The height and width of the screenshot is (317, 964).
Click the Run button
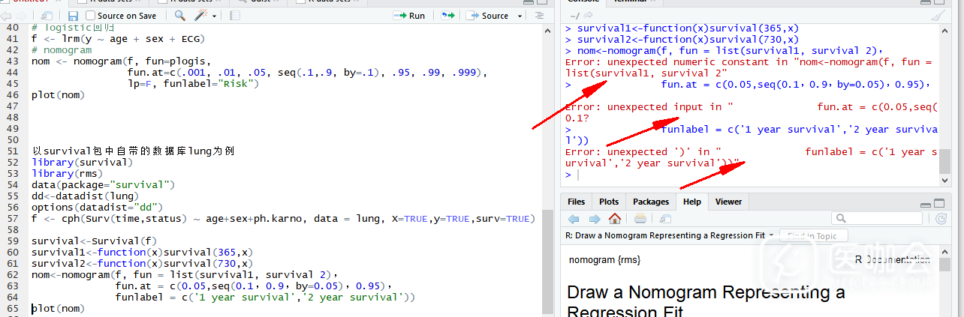click(410, 16)
